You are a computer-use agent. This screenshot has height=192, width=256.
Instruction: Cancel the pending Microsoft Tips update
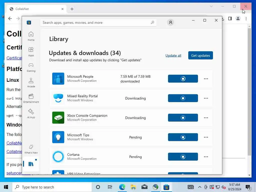coord(183,137)
